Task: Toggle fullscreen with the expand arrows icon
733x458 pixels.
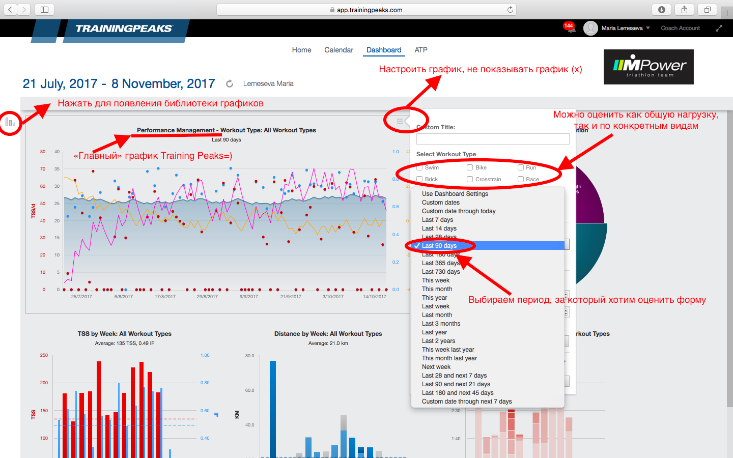Action: click(x=719, y=28)
